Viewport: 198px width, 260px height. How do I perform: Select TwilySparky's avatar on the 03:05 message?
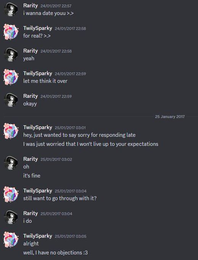tap(11, 240)
